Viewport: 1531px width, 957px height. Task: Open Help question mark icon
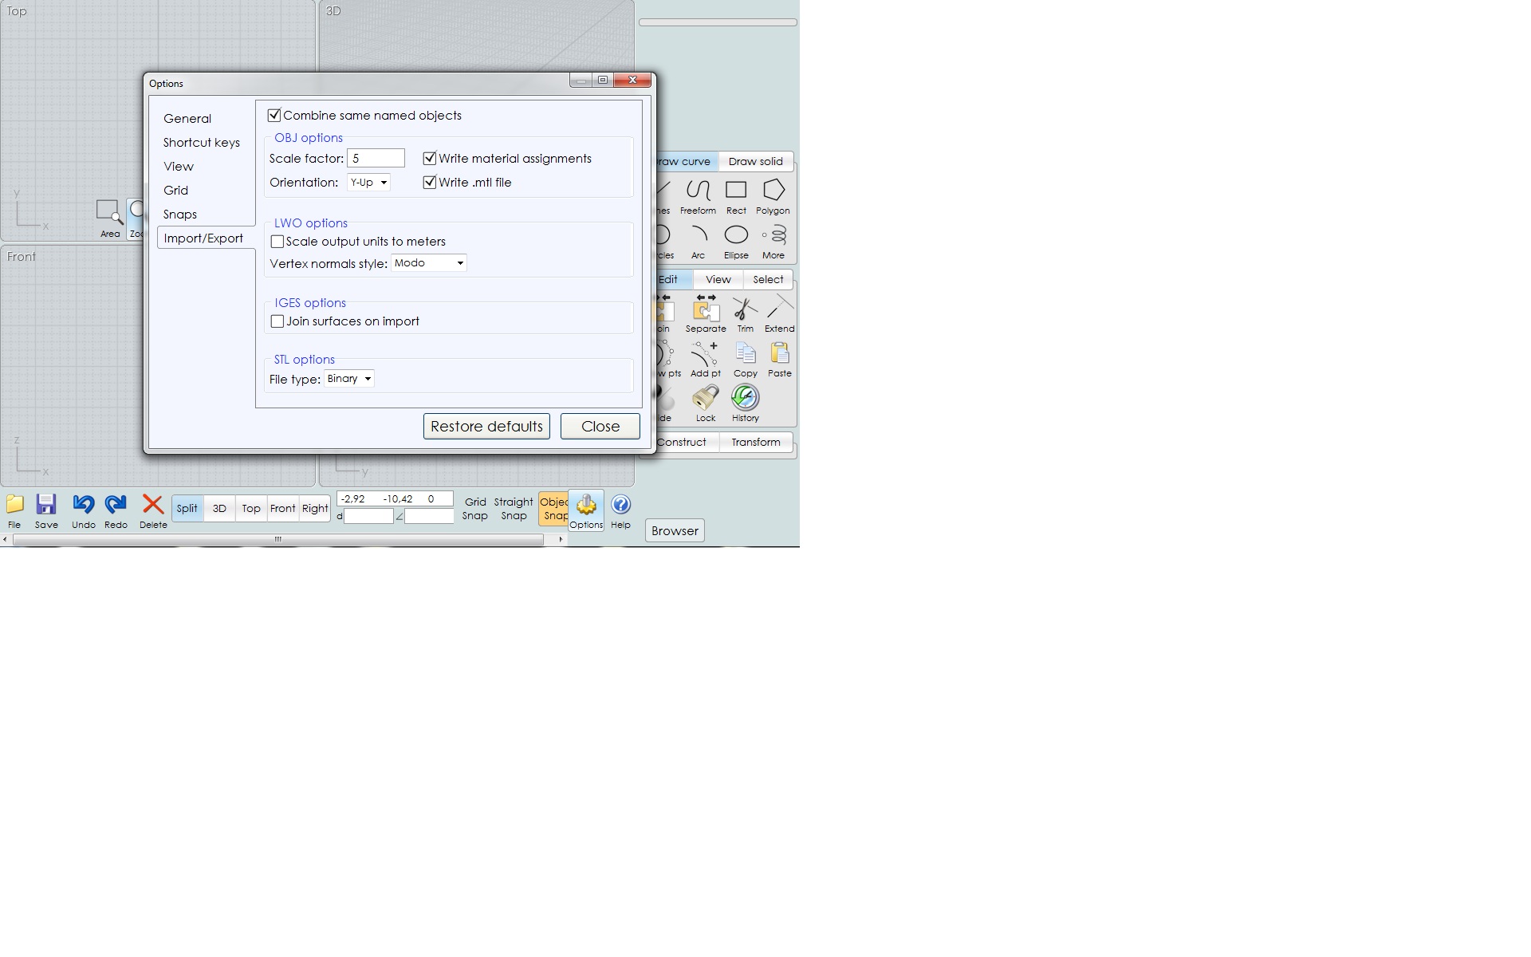point(620,510)
